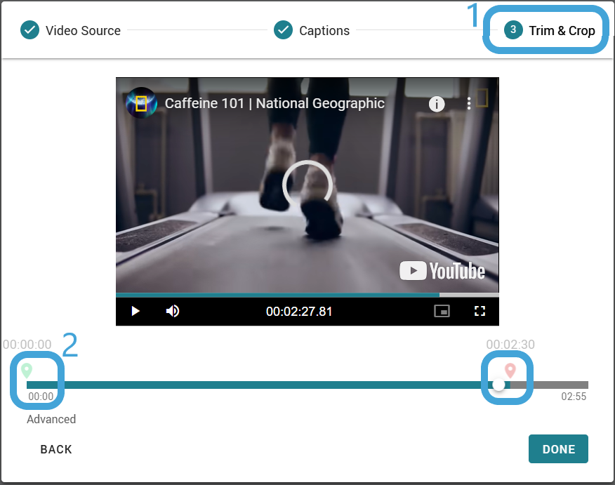Click the Video Source completed checkmark

tap(29, 30)
